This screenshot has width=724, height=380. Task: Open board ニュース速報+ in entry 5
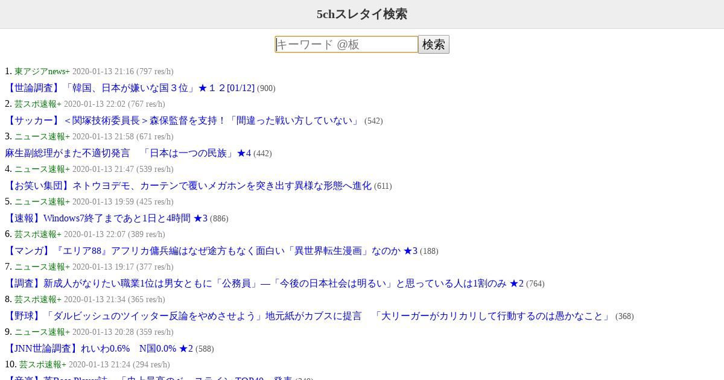42,201
